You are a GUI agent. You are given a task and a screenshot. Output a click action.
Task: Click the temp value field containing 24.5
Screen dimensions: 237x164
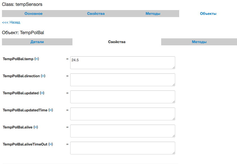coord(122,63)
